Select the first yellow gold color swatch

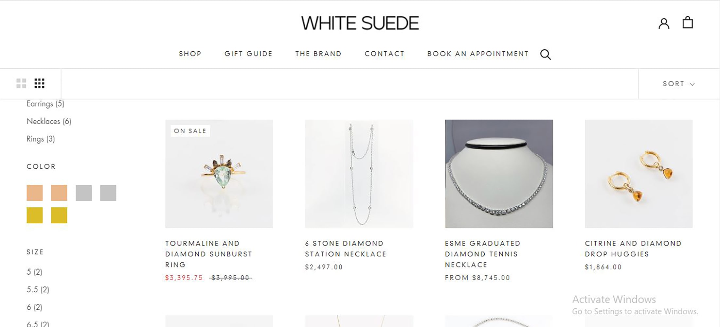pyautogui.click(x=35, y=215)
